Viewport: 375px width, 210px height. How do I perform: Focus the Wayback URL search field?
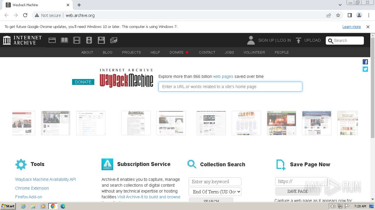230,87
